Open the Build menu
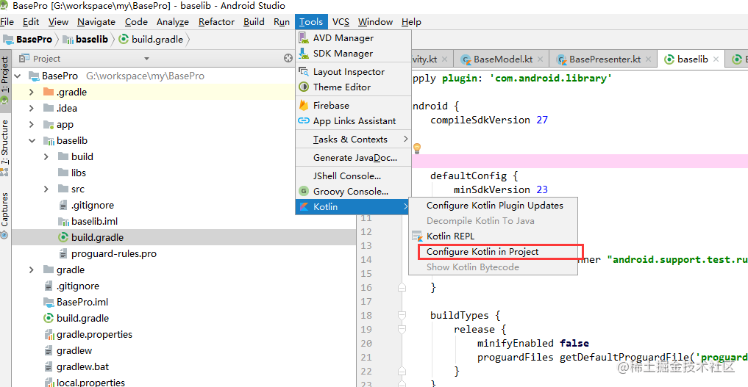Viewport: 748px width, 387px height. click(254, 22)
